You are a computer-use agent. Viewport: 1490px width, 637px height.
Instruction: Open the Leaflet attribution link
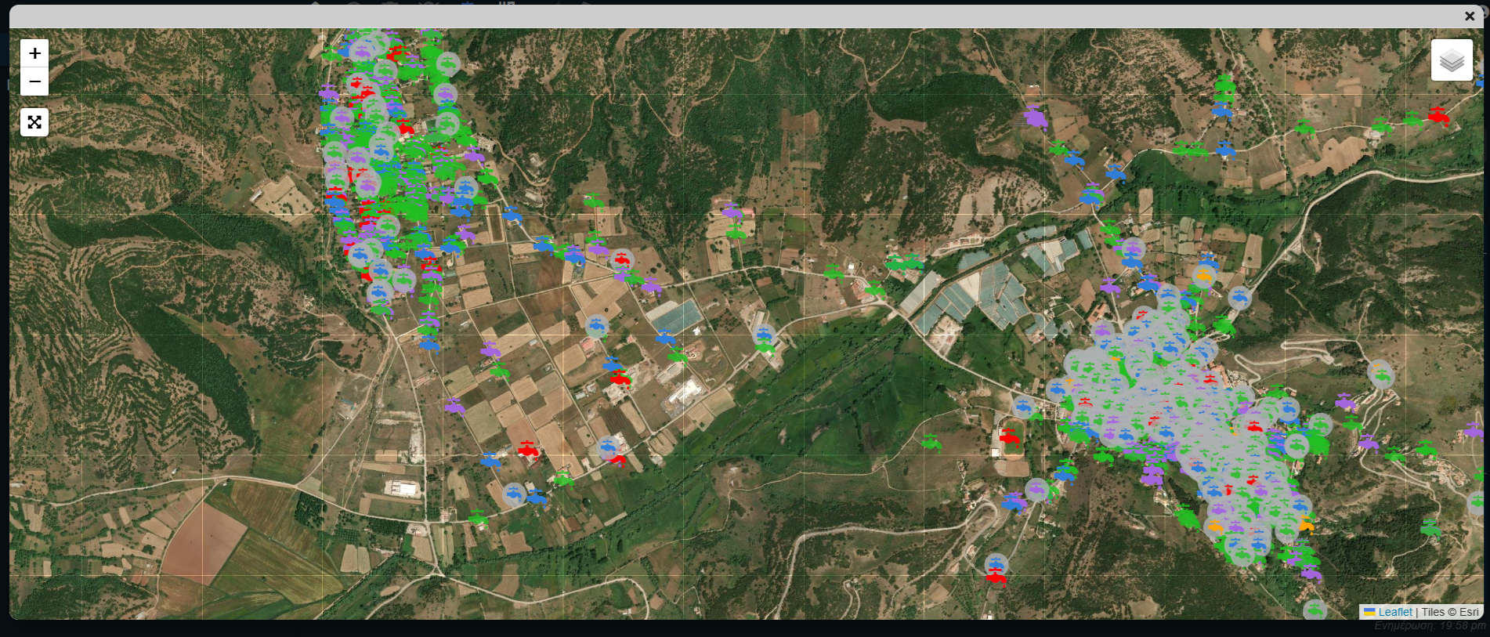click(x=1394, y=612)
